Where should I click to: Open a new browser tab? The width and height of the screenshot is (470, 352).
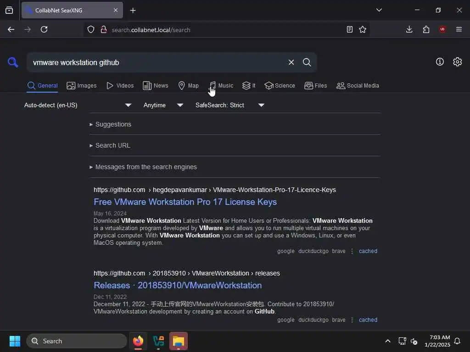(x=133, y=11)
